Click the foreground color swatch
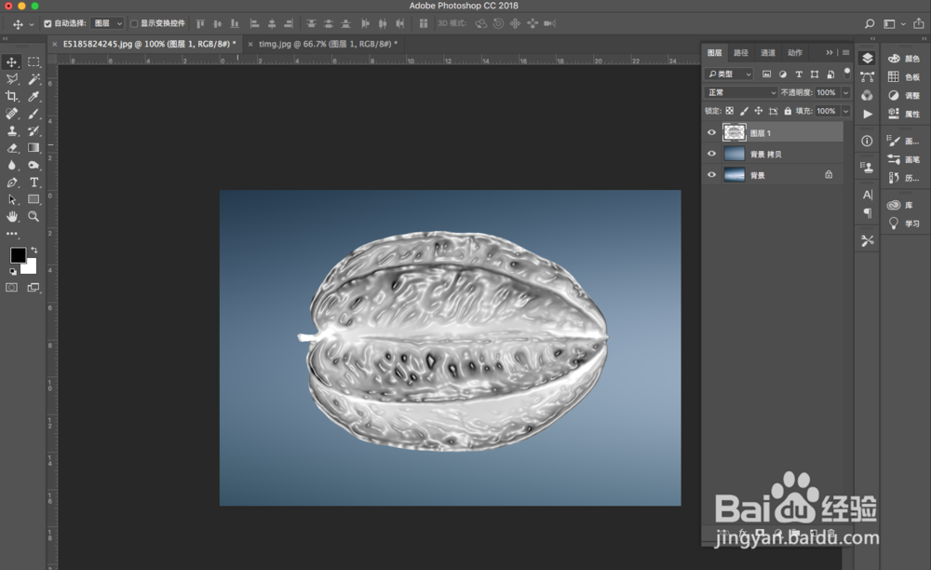Viewport: 931px width, 570px height. 20,254
